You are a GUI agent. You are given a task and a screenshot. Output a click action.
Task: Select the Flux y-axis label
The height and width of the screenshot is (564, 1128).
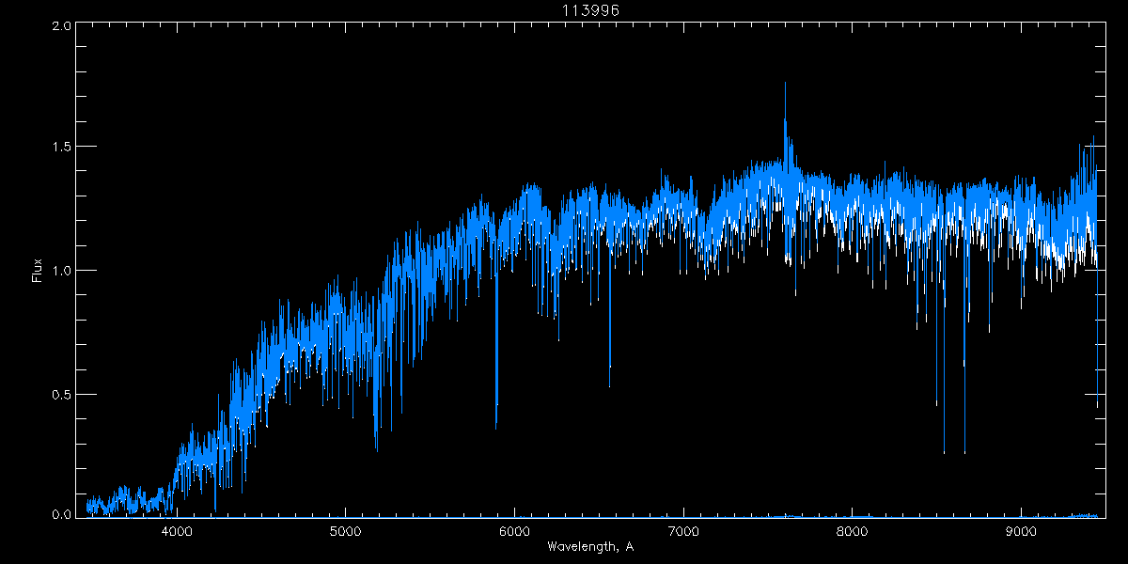click(x=38, y=271)
